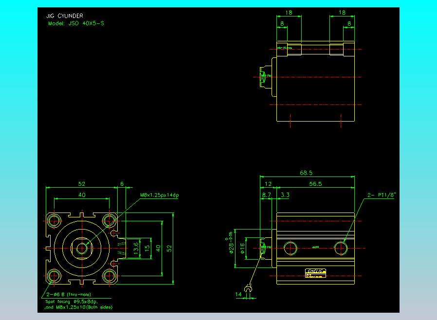Click the wrench flat symbol beside 14
This screenshot has height=320, width=437.
pos(248,290)
